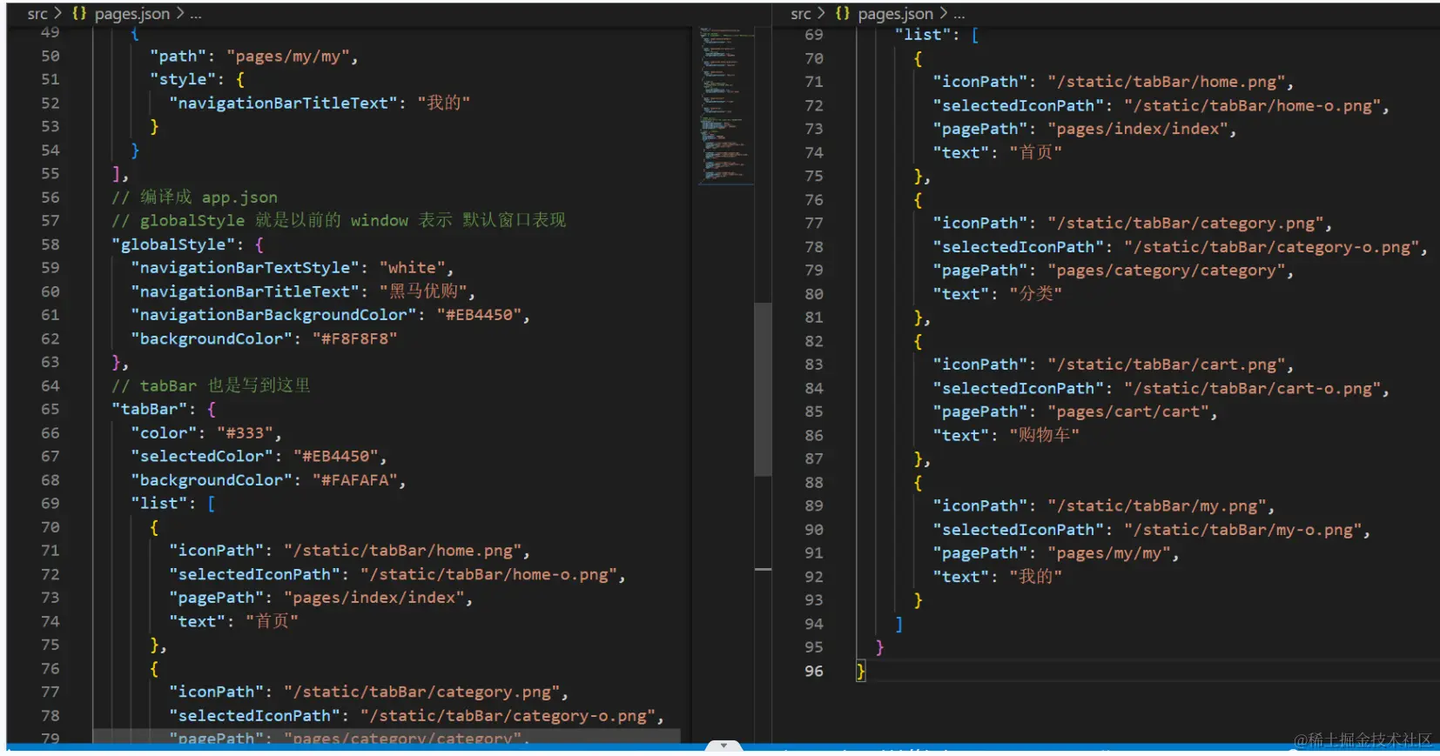This screenshot has height=756, width=1440.
Task: Click the "我的" value on line 92
Action: [x=1035, y=577]
